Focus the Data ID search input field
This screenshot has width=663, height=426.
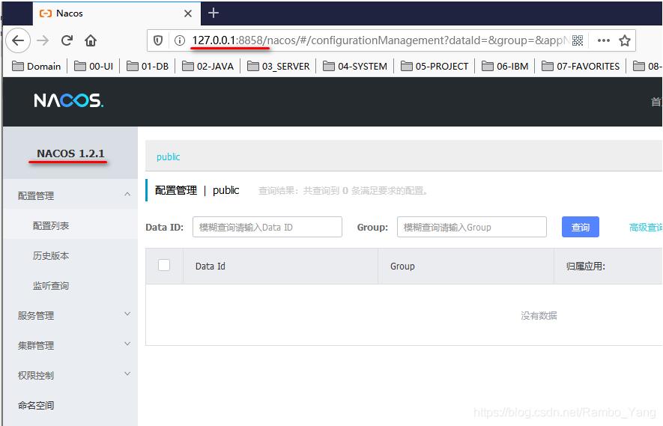point(267,227)
